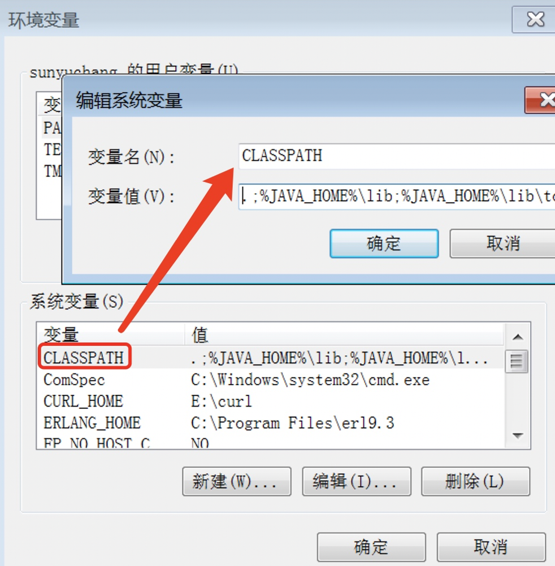Click the 值 column header in system variables

(344, 334)
